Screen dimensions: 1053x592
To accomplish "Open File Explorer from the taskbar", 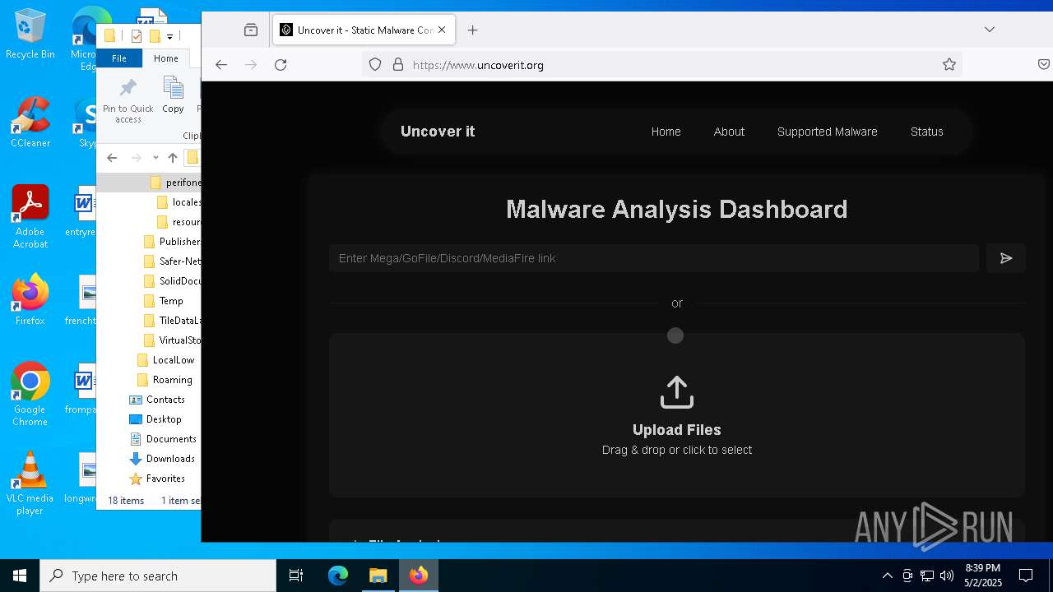I will pos(378,576).
